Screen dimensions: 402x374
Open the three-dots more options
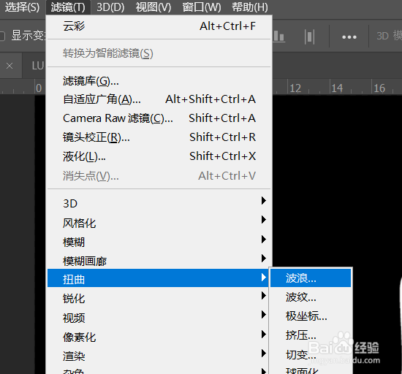tap(349, 37)
